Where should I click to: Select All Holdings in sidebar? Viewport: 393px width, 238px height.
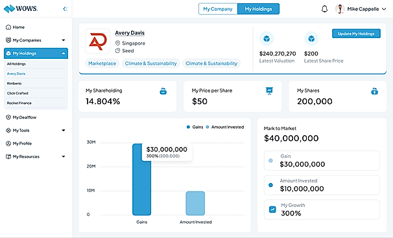point(16,64)
